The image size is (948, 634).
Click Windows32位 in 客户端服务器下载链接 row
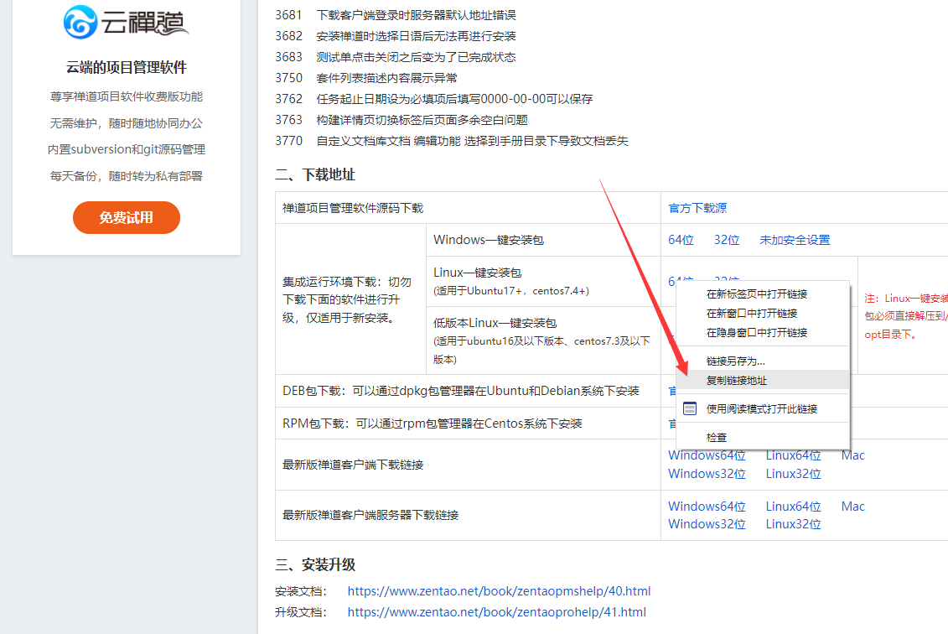tap(706, 524)
